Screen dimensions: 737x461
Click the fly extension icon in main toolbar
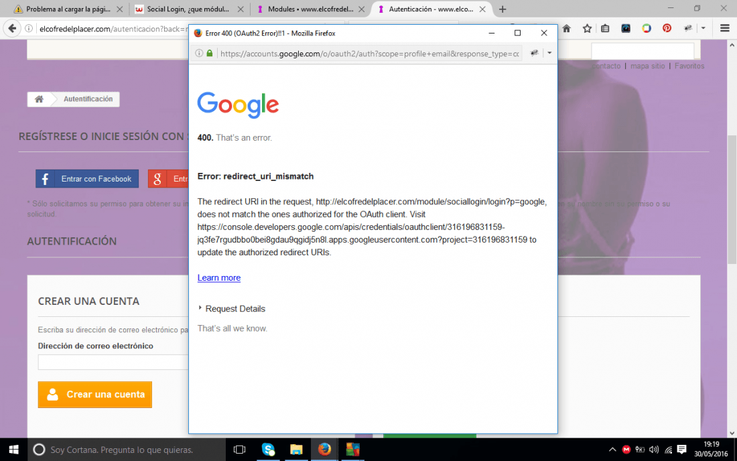click(688, 29)
